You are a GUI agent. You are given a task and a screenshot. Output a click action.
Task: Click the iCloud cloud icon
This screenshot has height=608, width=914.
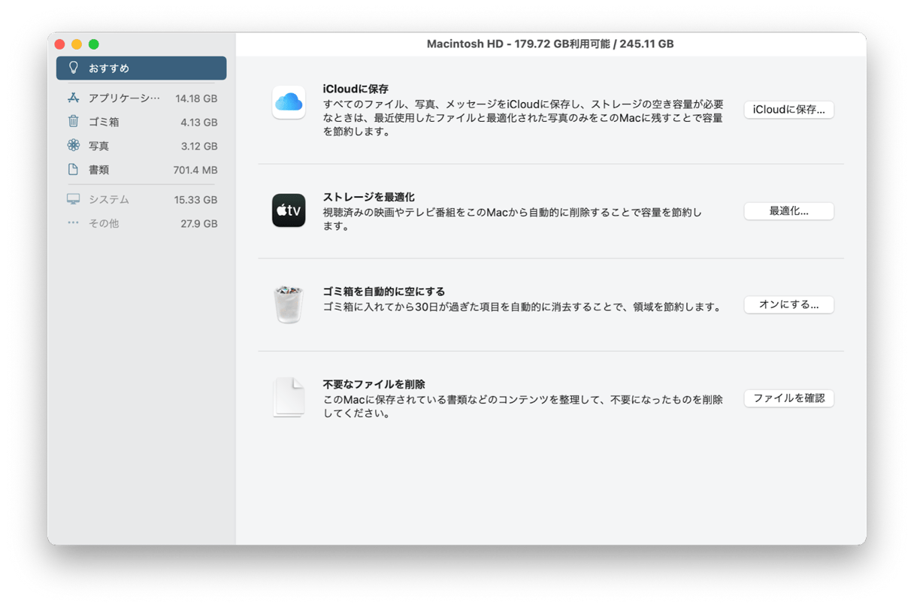coord(289,102)
